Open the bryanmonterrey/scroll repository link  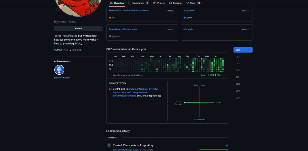point(124,96)
